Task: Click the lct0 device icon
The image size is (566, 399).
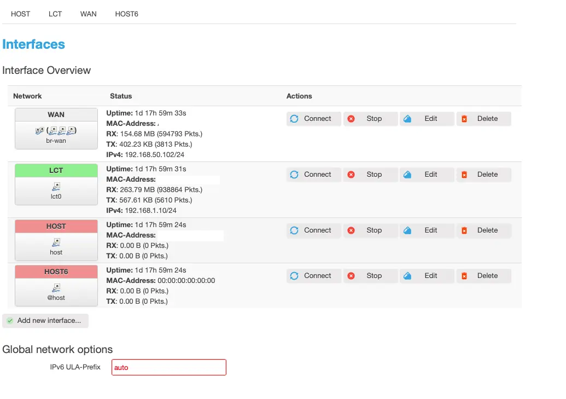Action: point(56,187)
